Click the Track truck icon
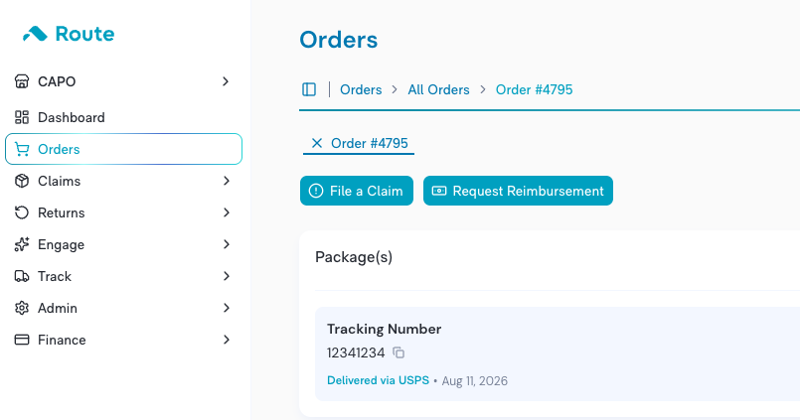The height and width of the screenshot is (420, 800). [x=22, y=276]
